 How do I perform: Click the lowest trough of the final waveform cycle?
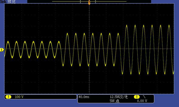point(173,74)
